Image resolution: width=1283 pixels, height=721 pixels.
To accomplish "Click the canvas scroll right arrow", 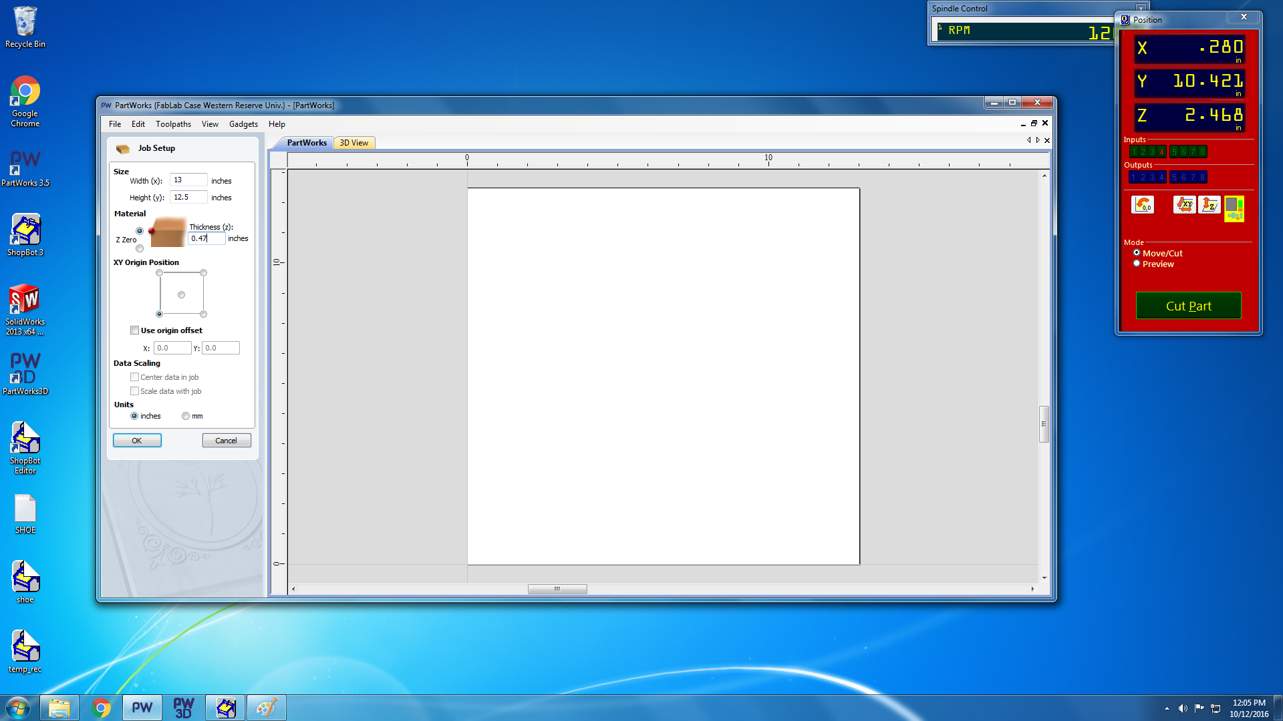I will 1032,589.
